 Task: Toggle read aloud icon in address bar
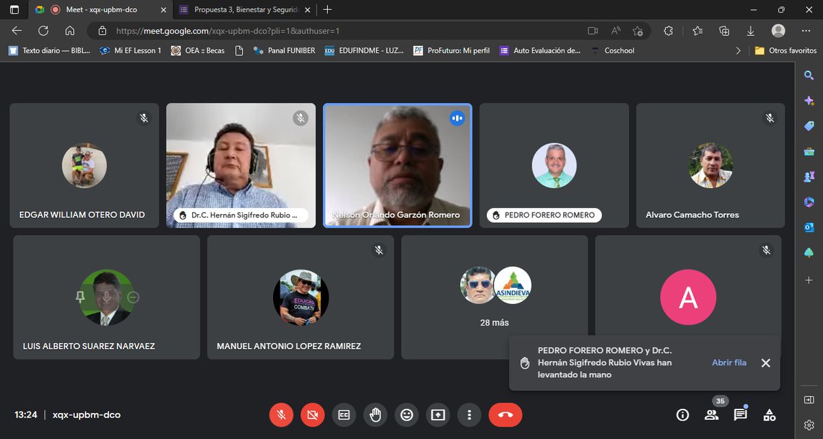[x=616, y=31]
